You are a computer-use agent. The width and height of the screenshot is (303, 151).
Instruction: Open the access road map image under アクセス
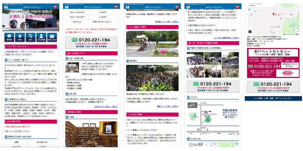[213, 118]
